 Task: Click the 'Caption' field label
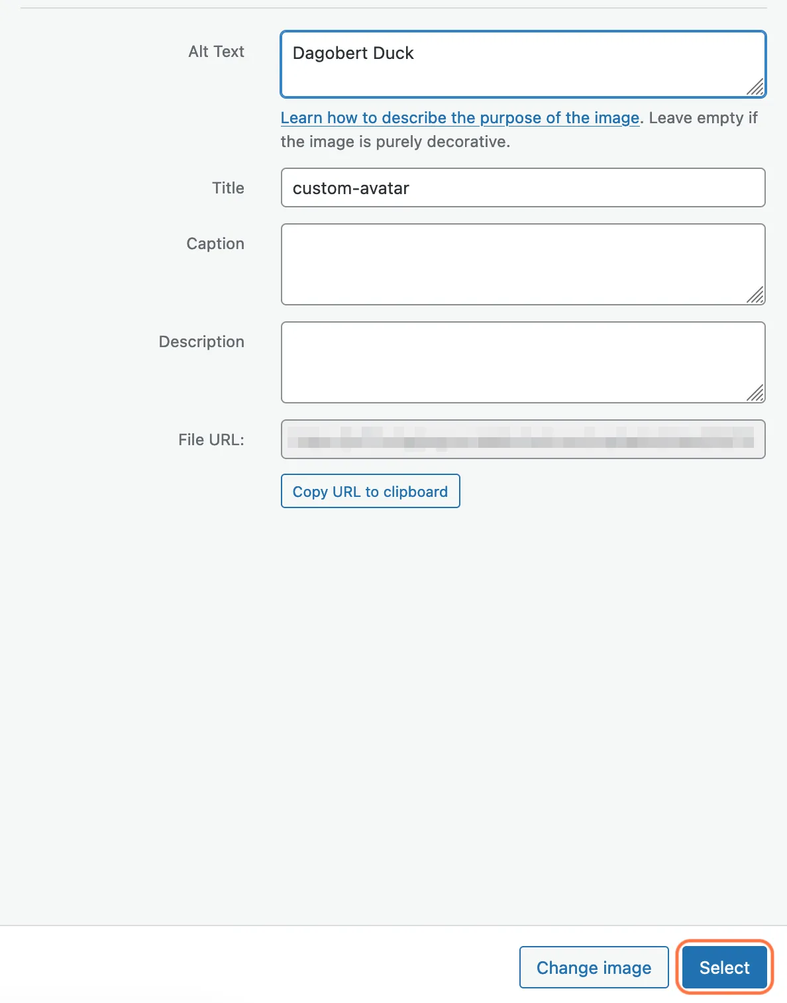(215, 244)
